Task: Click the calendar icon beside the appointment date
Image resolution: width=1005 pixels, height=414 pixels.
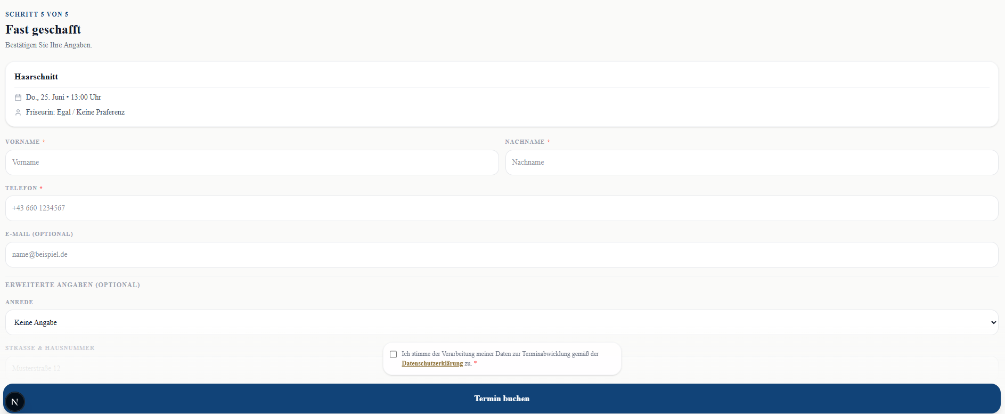Action: click(18, 98)
